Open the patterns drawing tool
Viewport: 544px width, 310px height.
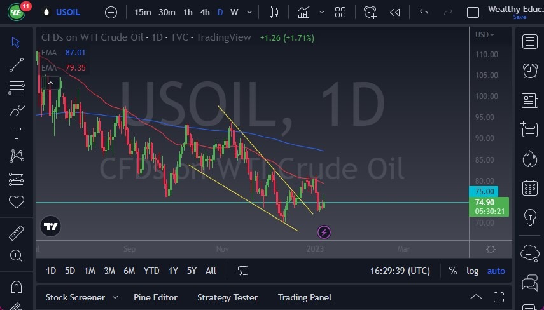(17, 156)
